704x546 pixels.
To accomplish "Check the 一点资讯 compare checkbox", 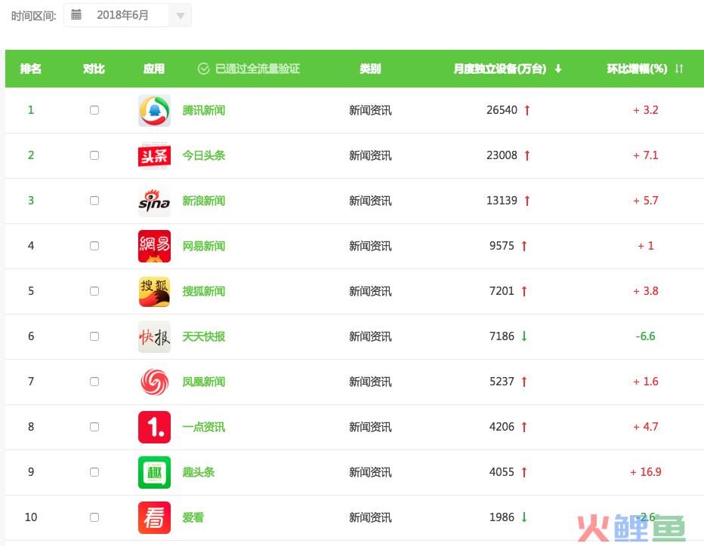I will point(94,427).
